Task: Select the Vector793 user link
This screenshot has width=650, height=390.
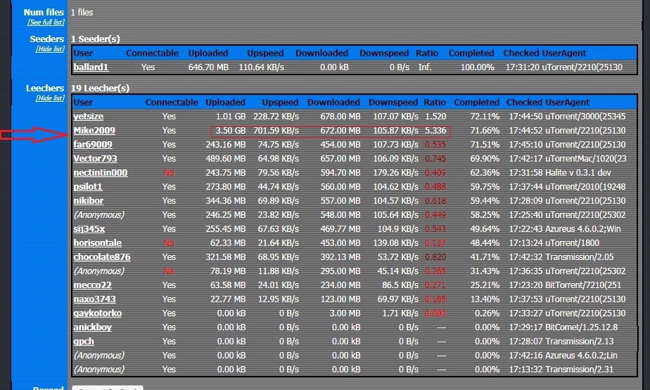Action: click(95, 159)
